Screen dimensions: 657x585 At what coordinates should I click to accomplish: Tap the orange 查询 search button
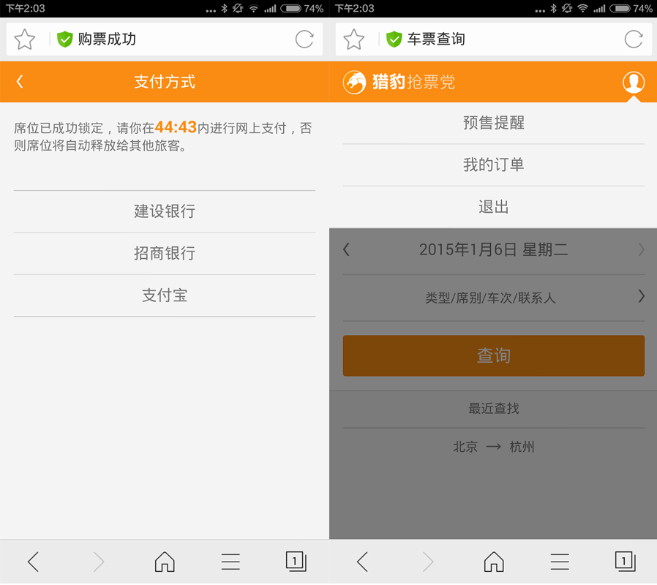[x=494, y=355]
